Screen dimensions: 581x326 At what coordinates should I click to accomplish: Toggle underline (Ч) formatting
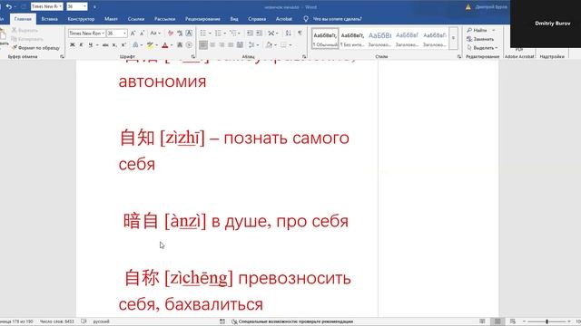pos(91,44)
